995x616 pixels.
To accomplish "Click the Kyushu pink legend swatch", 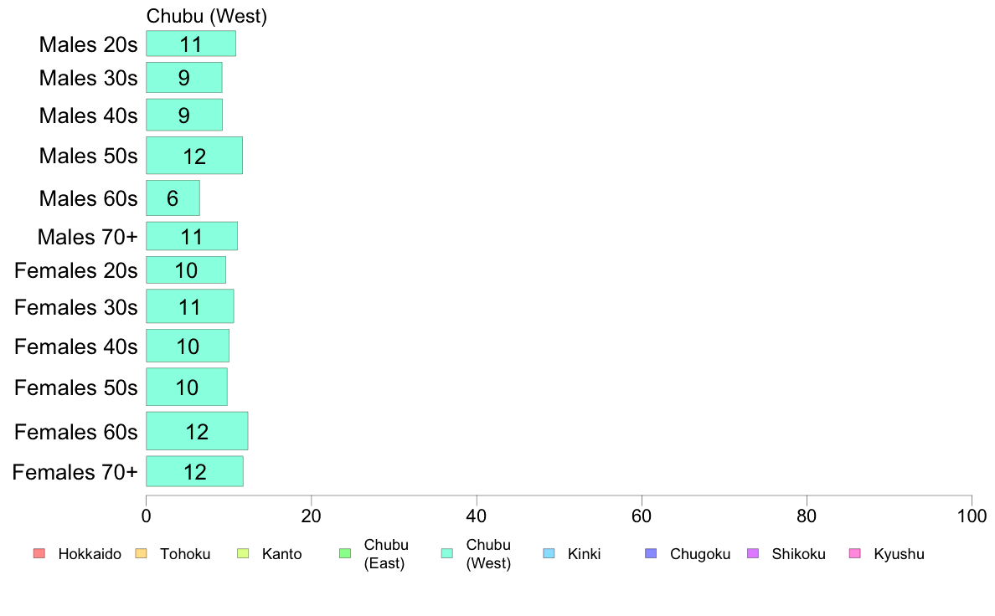I will click(855, 553).
